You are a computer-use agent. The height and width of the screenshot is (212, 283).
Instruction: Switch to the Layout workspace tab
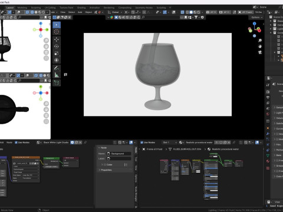[10, 8]
